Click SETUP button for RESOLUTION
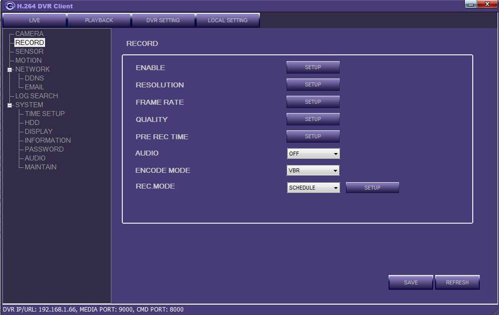 [313, 85]
